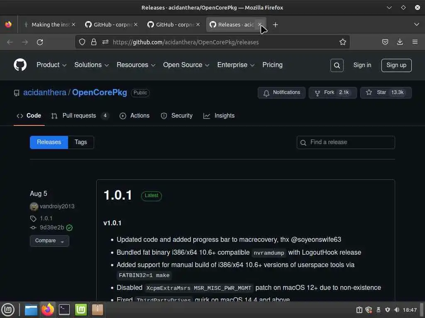Click the volume speaker icon in system tray

point(397,310)
